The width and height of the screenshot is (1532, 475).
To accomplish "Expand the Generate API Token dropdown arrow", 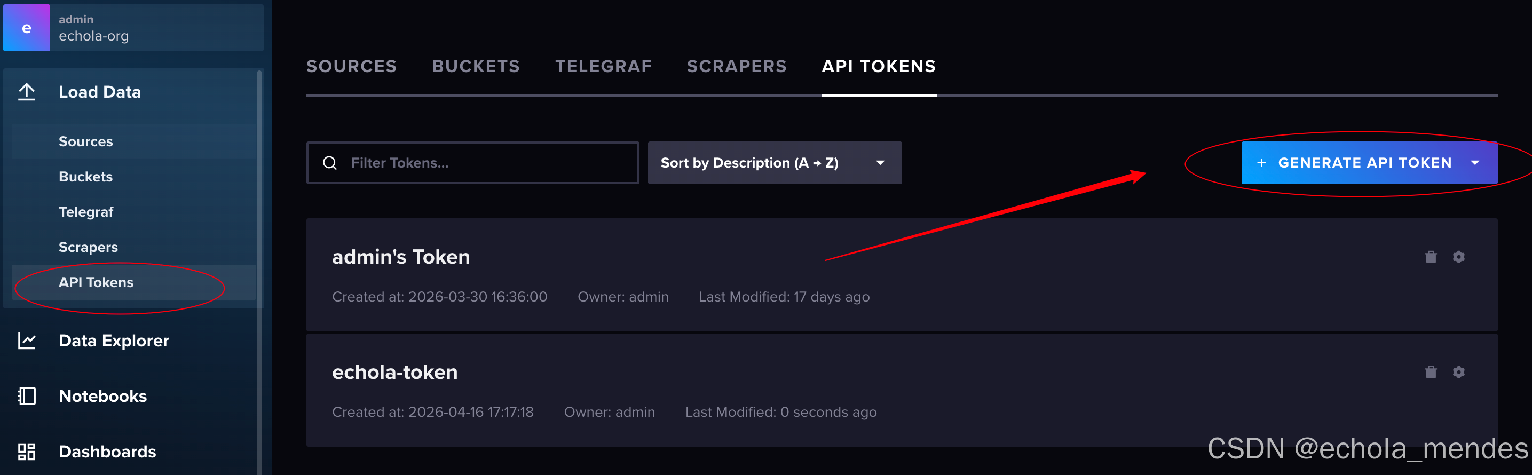I will click(x=1475, y=163).
